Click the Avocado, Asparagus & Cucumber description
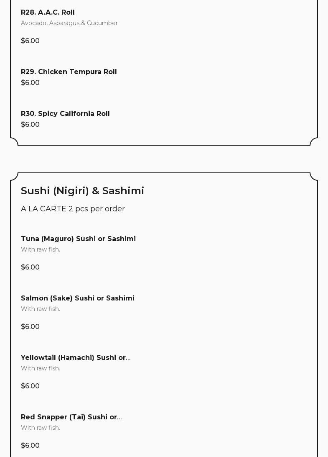The image size is (328, 457). (69, 23)
